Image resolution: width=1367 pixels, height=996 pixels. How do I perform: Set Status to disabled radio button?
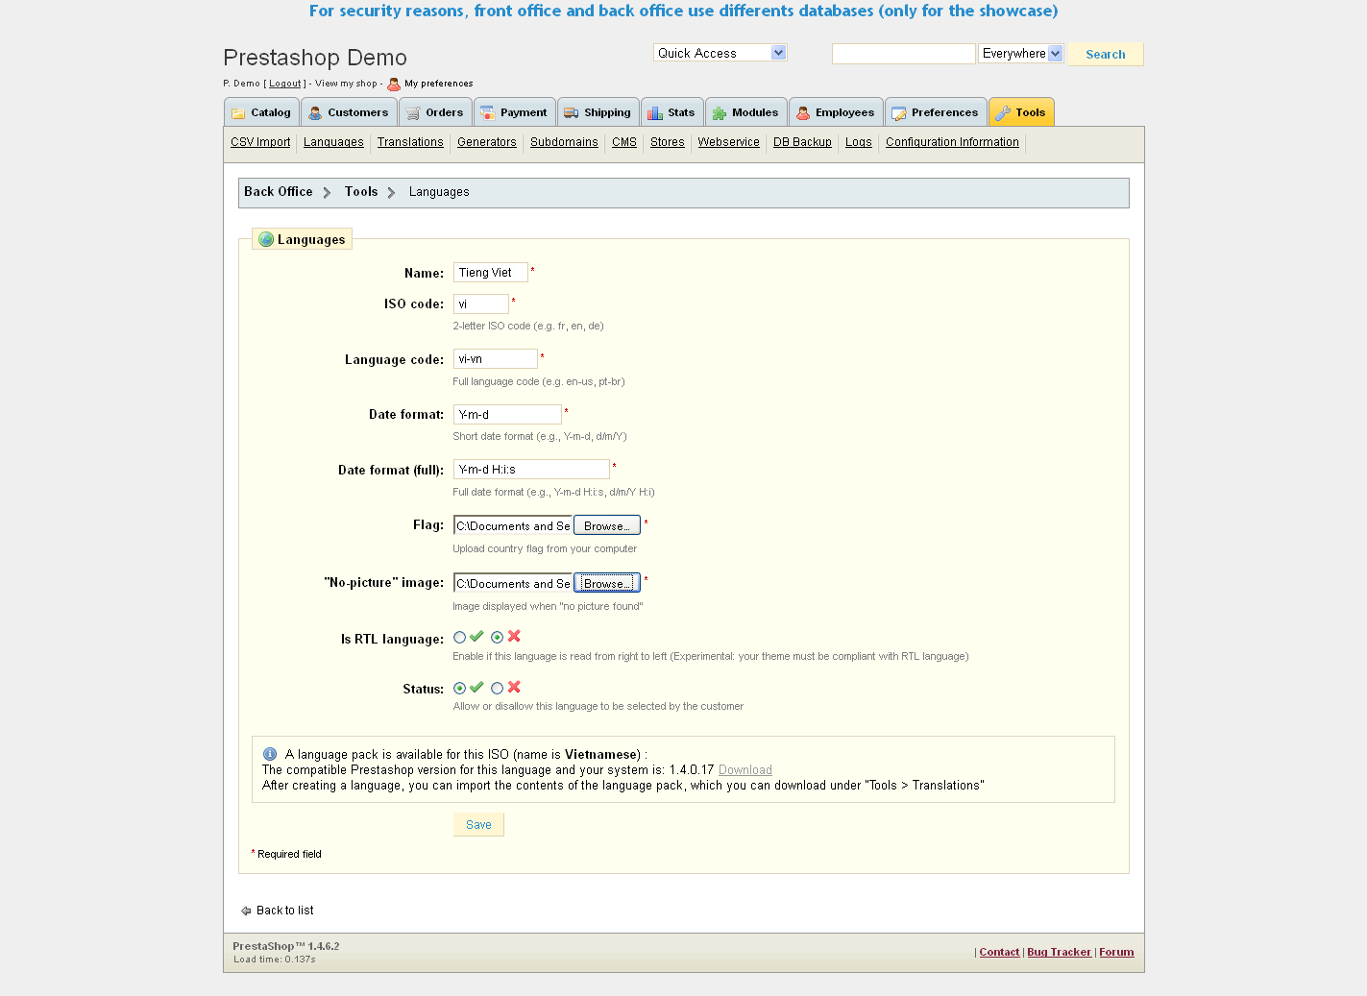(x=497, y=688)
